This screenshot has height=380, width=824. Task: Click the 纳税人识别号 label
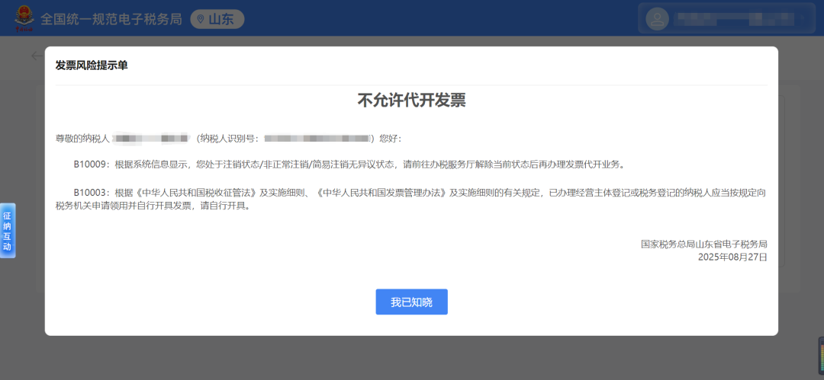pyautogui.click(x=227, y=139)
